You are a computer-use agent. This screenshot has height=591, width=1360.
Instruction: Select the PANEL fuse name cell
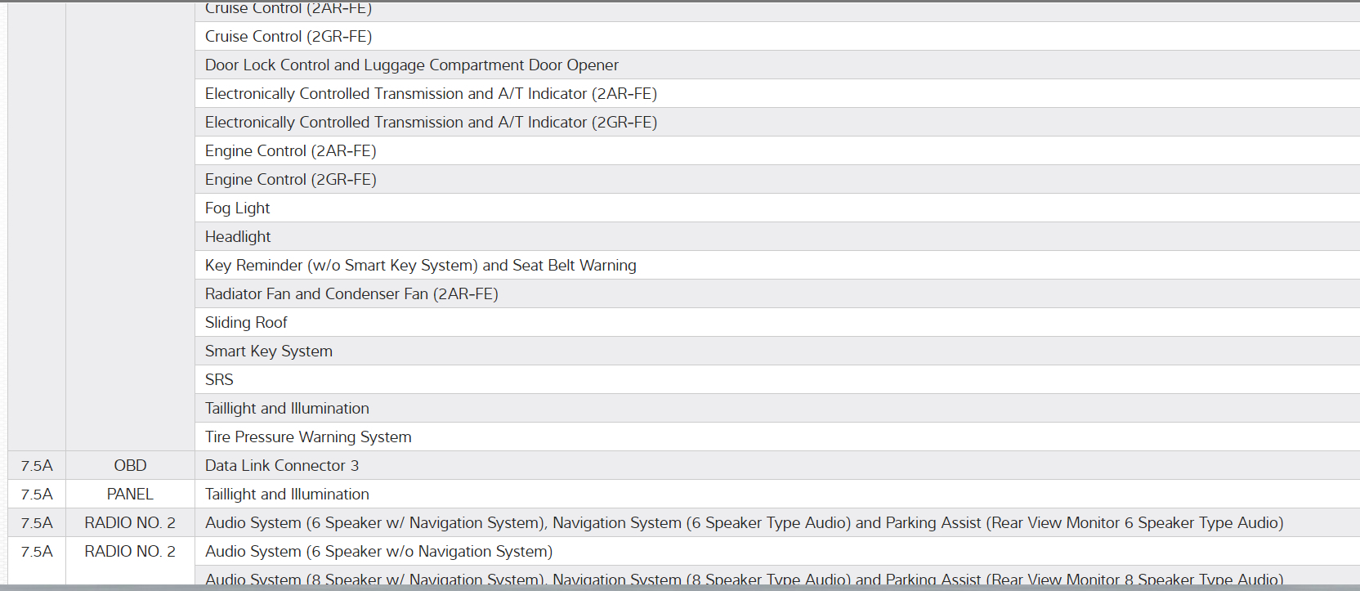coord(130,495)
